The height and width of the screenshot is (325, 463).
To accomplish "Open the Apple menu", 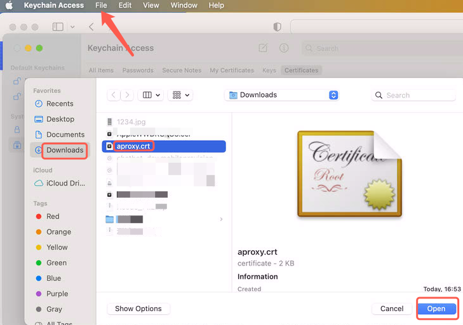I will pyautogui.click(x=9, y=5).
